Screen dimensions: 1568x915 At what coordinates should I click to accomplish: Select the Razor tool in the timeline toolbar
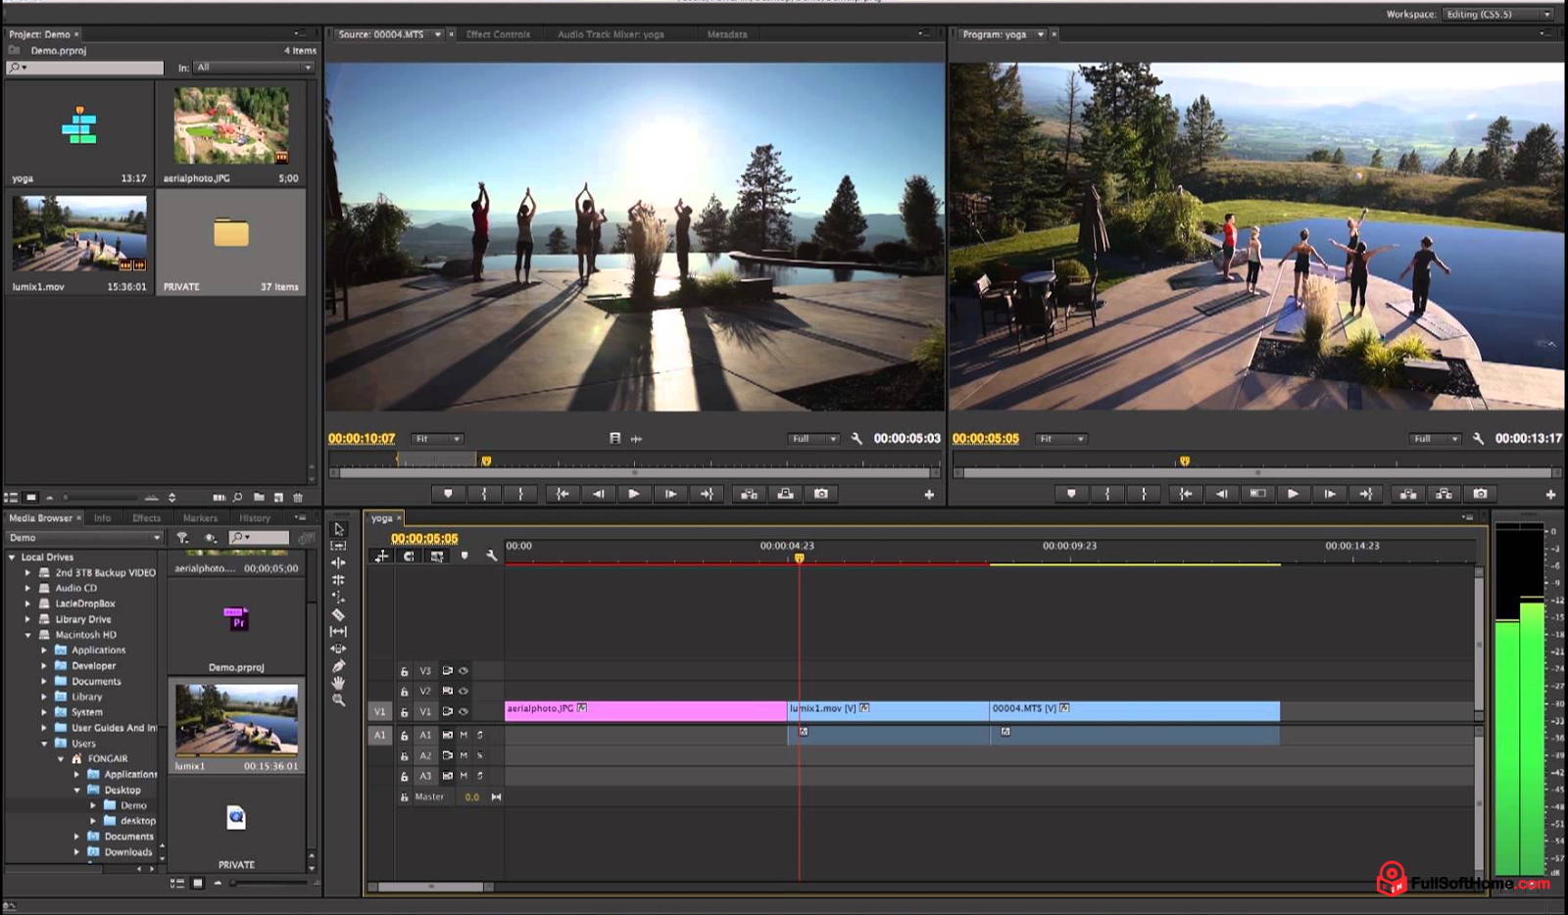(338, 612)
